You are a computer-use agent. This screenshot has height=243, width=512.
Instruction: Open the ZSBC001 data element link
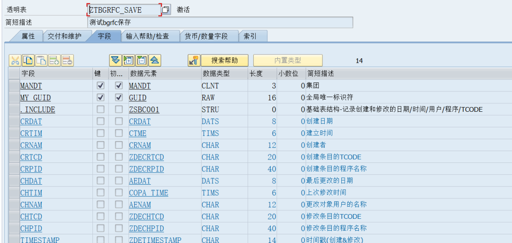pyautogui.click(x=144, y=109)
